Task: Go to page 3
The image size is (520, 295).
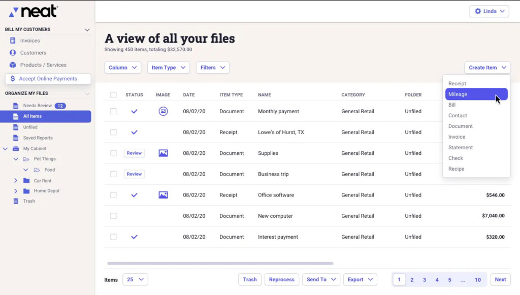Action: pos(424,280)
